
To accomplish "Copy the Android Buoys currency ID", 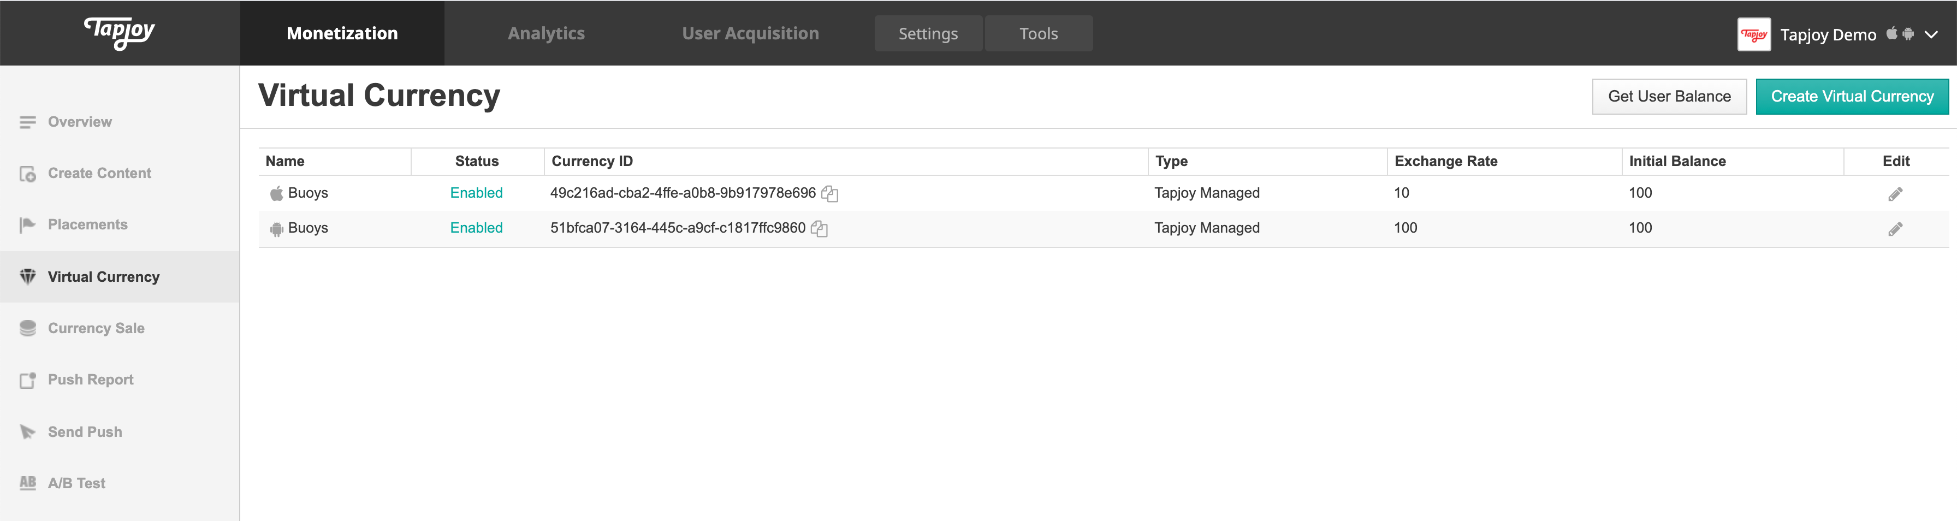I will pyautogui.click(x=819, y=229).
